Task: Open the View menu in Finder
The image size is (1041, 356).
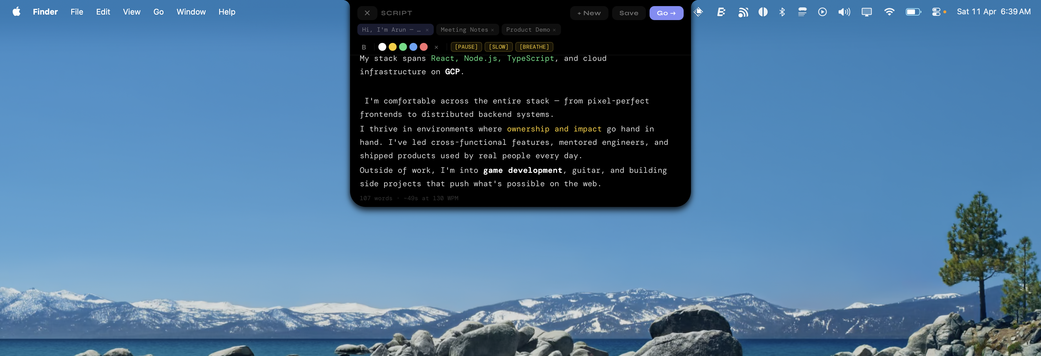Action: pyautogui.click(x=131, y=12)
